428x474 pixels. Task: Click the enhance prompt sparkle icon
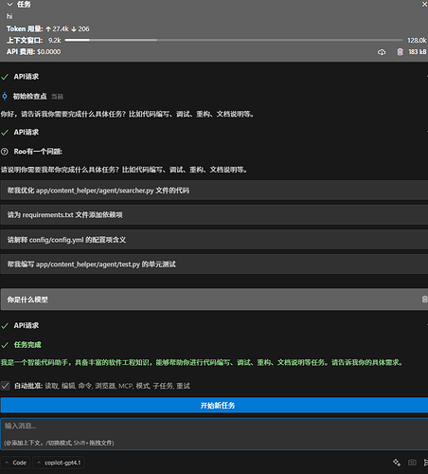click(397, 463)
